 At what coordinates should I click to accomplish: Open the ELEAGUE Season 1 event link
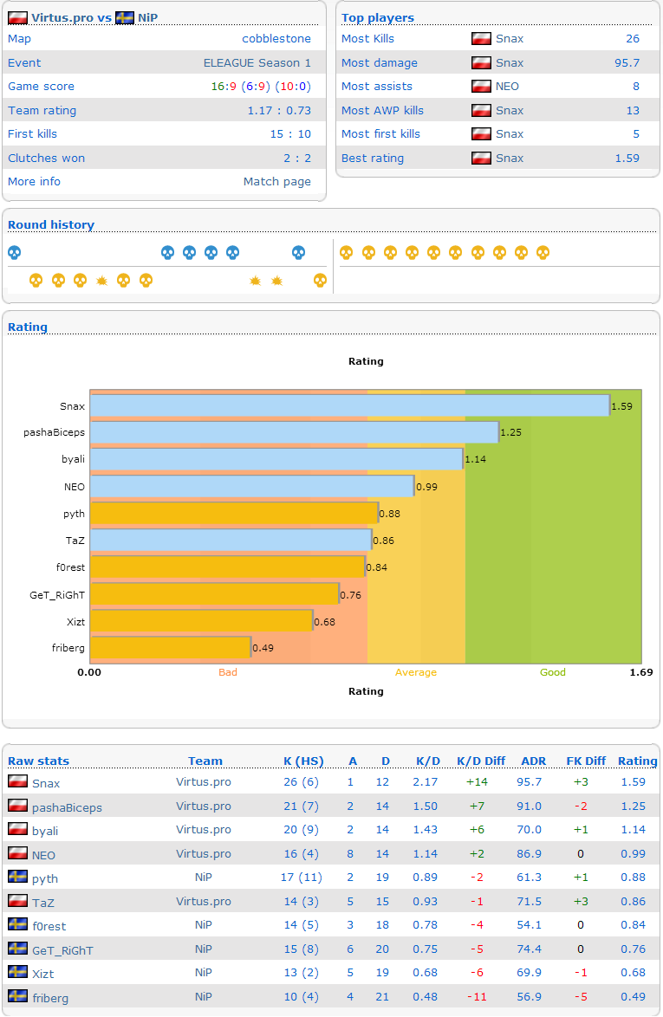tap(257, 62)
